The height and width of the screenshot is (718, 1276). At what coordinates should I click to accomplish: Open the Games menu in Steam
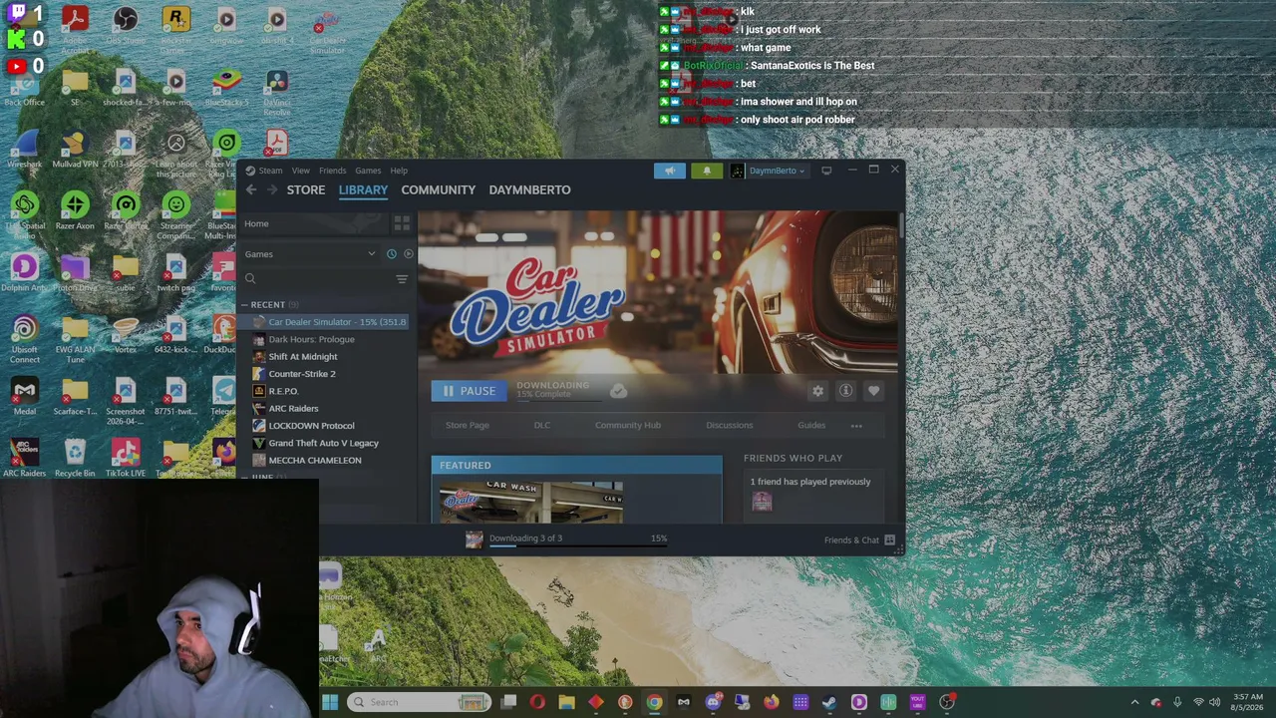pos(368,171)
